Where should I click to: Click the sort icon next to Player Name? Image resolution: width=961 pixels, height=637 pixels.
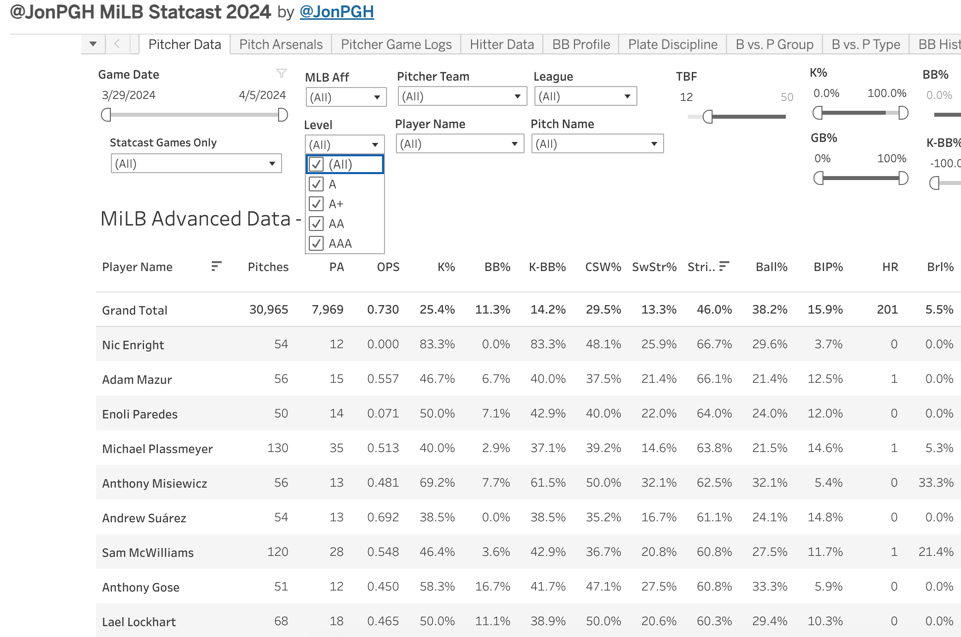pyautogui.click(x=216, y=266)
